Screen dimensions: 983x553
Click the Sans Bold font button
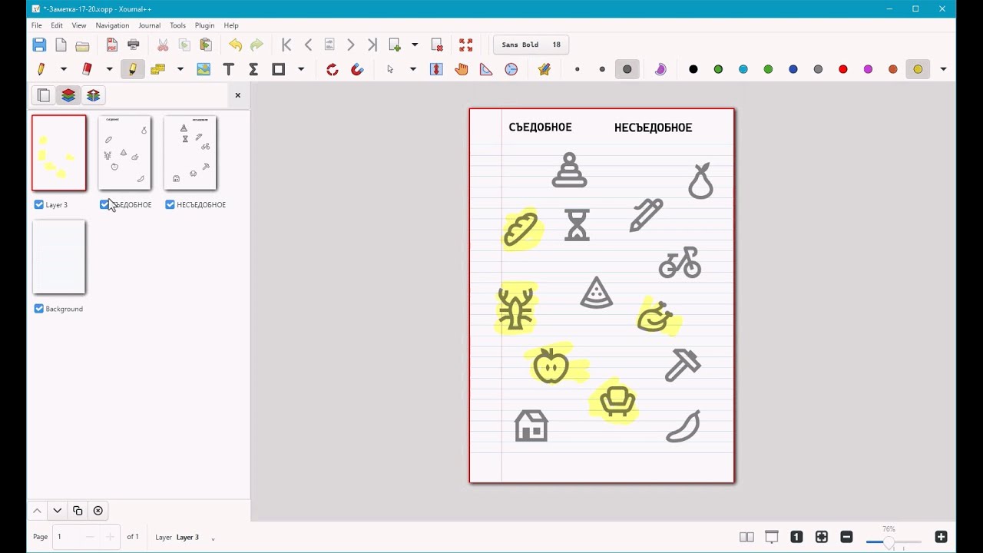(x=531, y=45)
